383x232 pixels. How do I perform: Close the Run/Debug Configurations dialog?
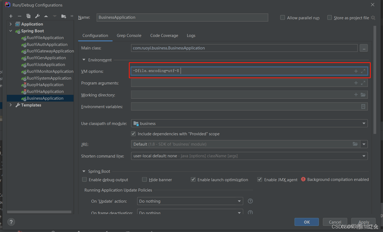373,5
